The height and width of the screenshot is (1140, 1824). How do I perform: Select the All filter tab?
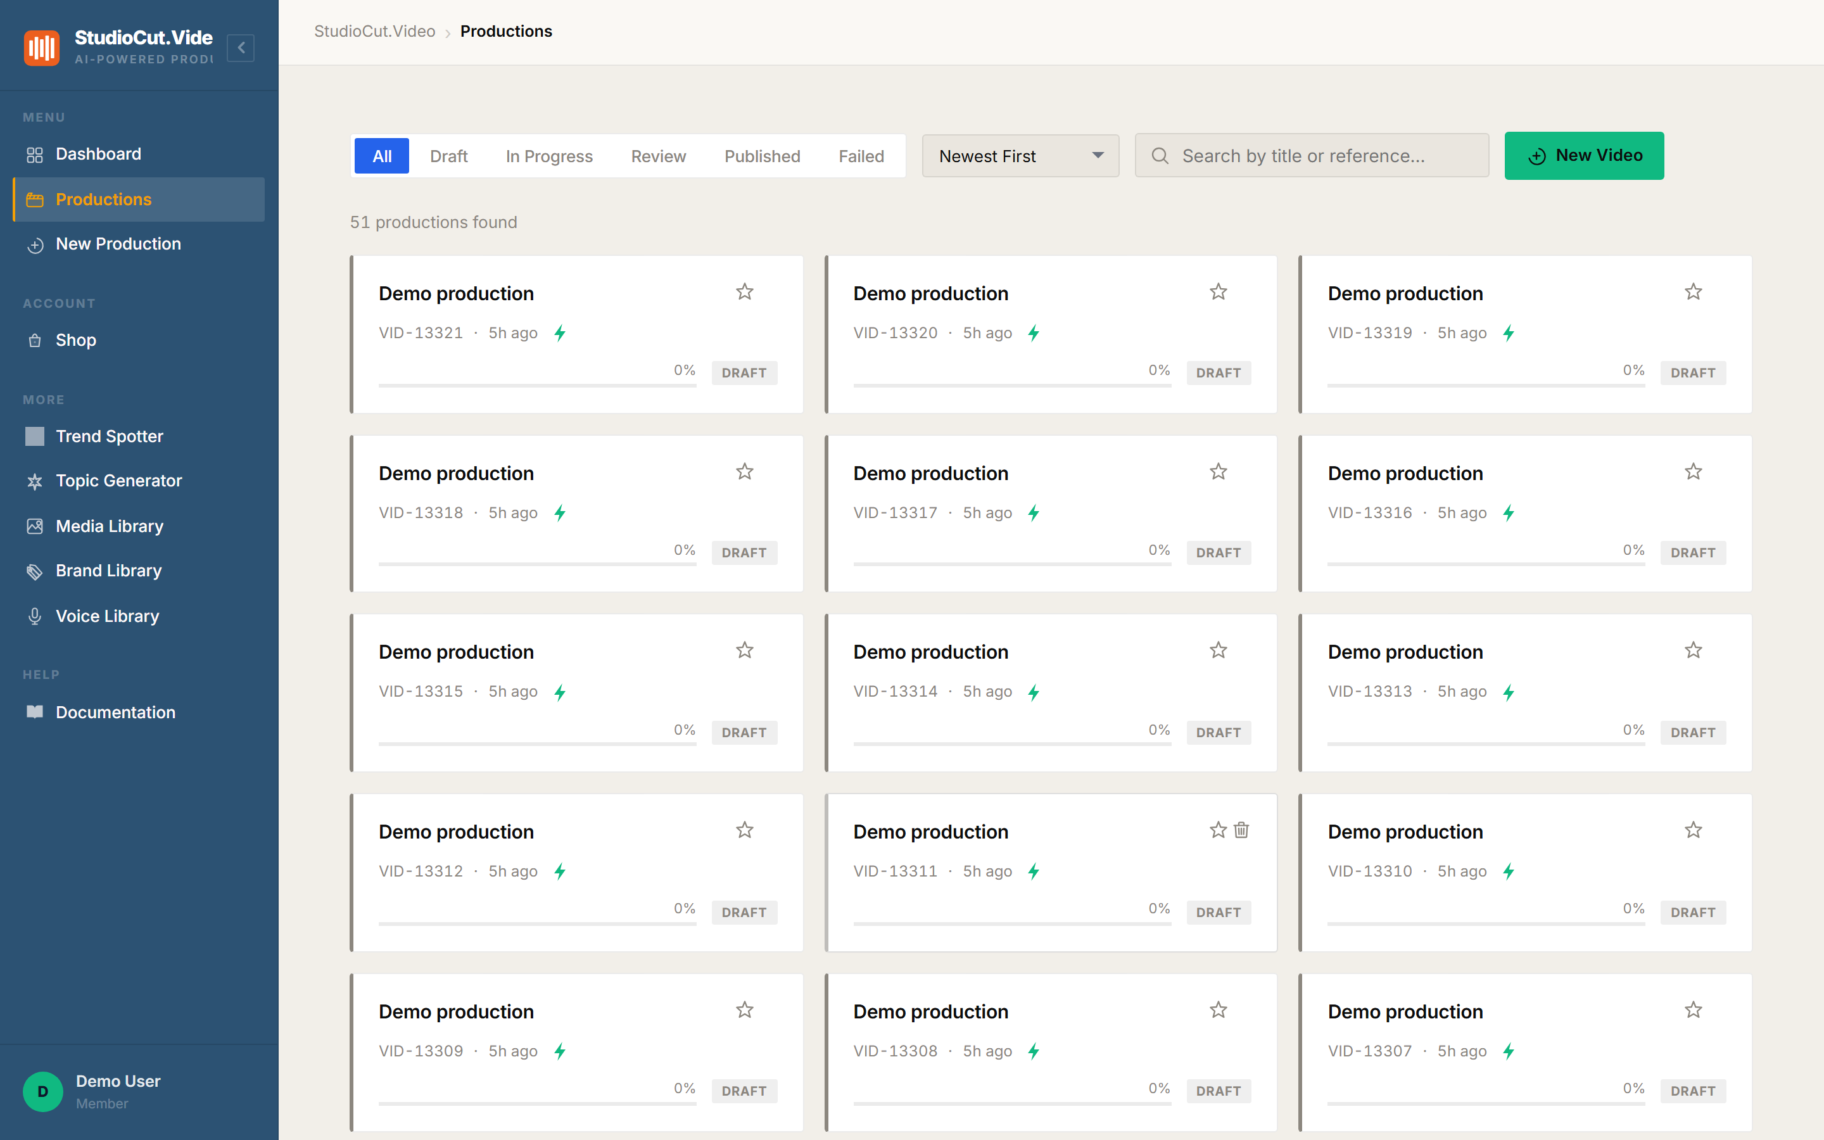pos(382,156)
